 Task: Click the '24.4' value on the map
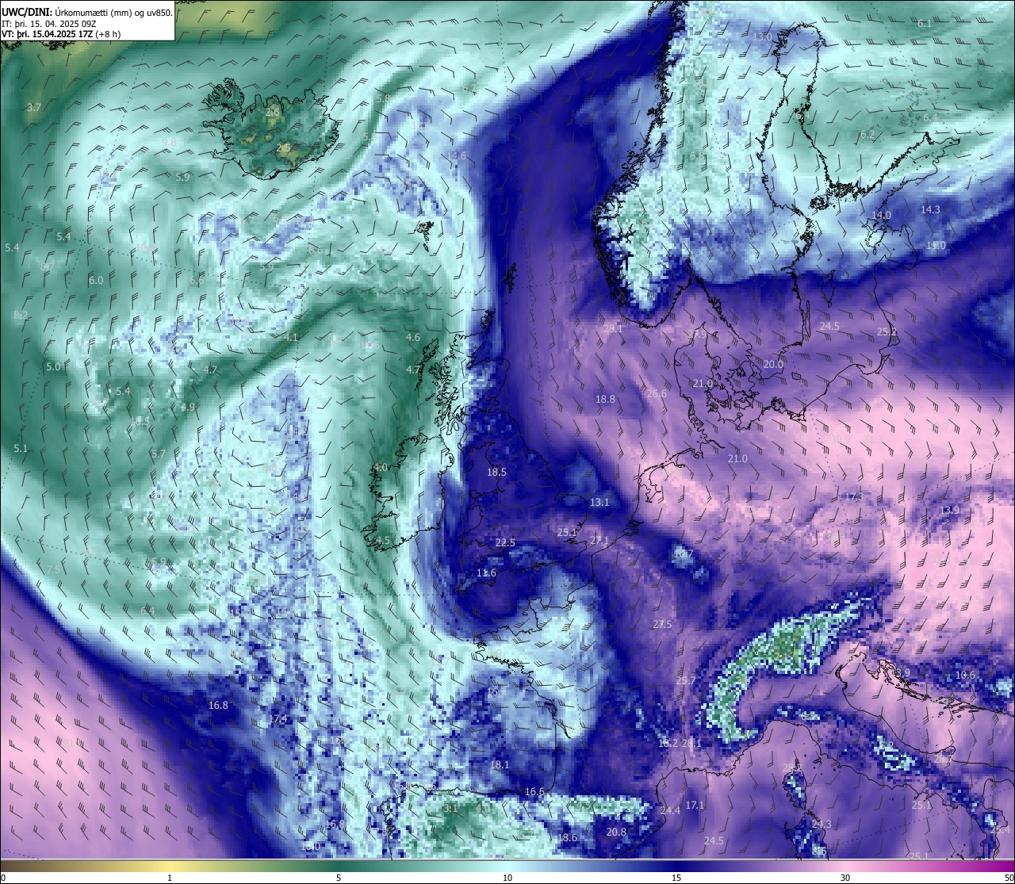tap(670, 811)
